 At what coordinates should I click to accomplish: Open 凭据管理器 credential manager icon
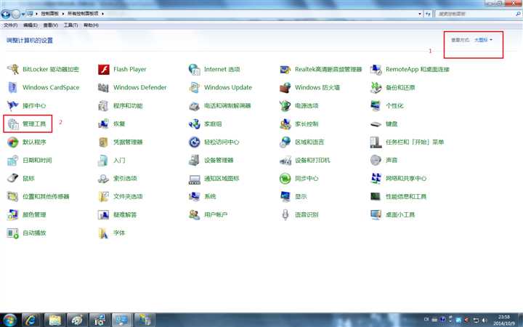(103, 142)
